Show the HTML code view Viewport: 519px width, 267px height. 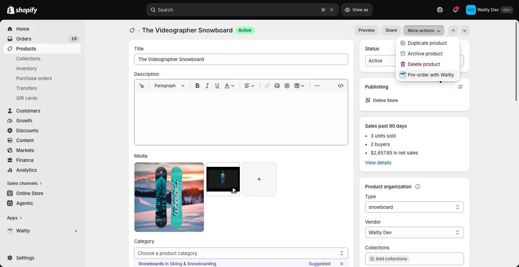click(341, 86)
